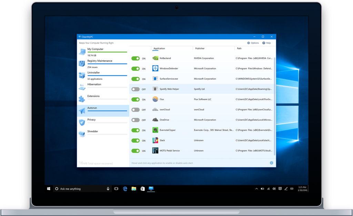
Task: Click the Hibernation icon in sidebar
Action: (82, 87)
